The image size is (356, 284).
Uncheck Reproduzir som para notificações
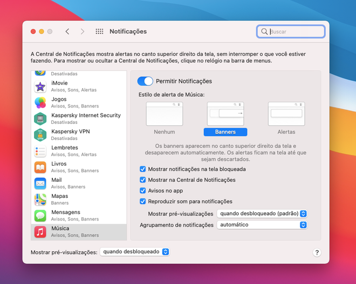pyautogui.click(x=142, y=201)
